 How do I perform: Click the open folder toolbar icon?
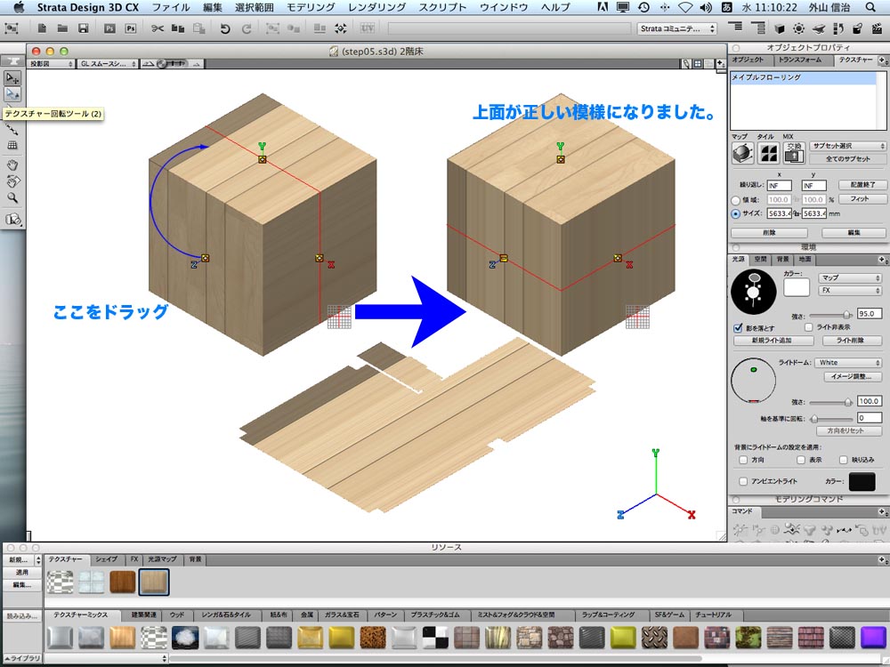coord(62,28)
